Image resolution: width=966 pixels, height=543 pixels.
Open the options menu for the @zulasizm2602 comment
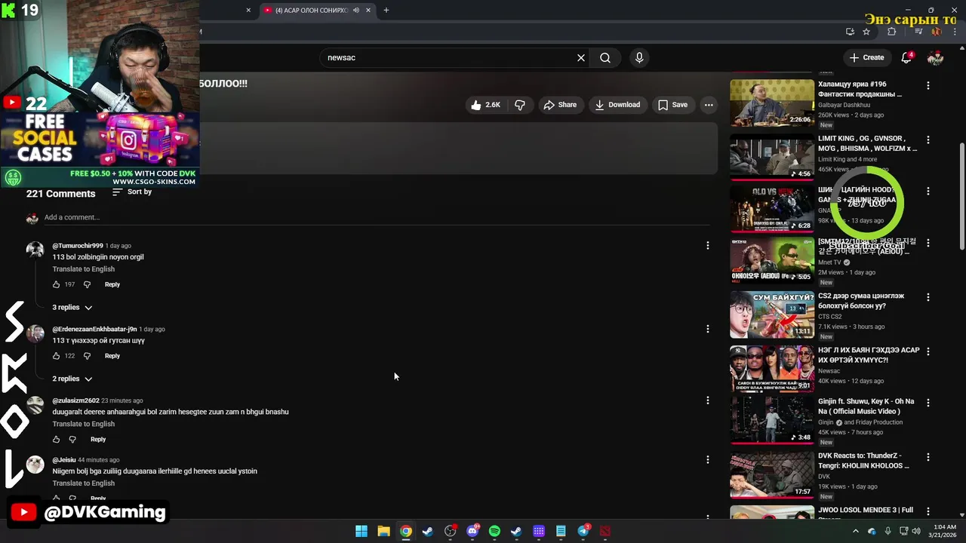click(707, 400)
